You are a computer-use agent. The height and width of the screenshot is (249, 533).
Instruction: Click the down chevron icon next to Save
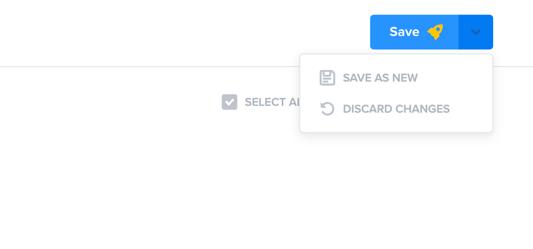point(476,32)
